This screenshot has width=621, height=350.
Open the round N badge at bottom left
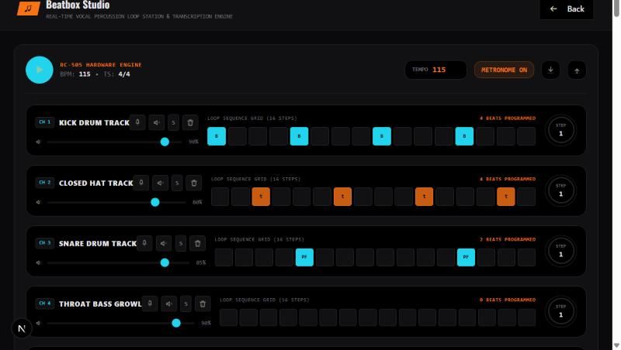tap(22, 328)
